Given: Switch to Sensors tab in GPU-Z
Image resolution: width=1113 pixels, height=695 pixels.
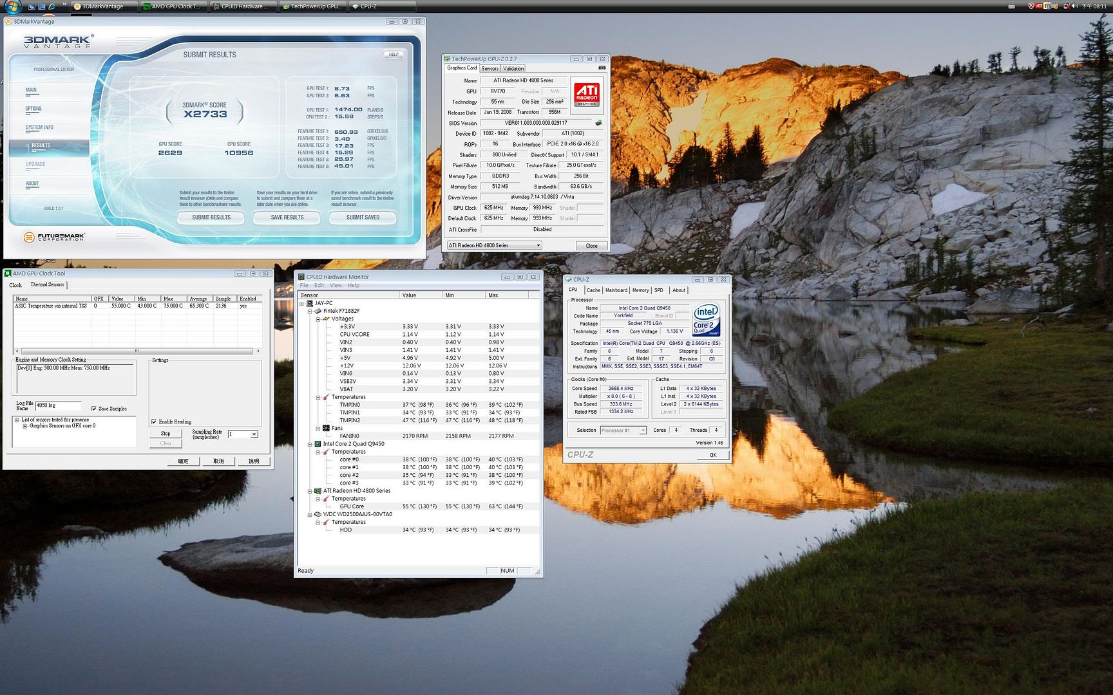Looking at the screenshot, I should 490,68.
